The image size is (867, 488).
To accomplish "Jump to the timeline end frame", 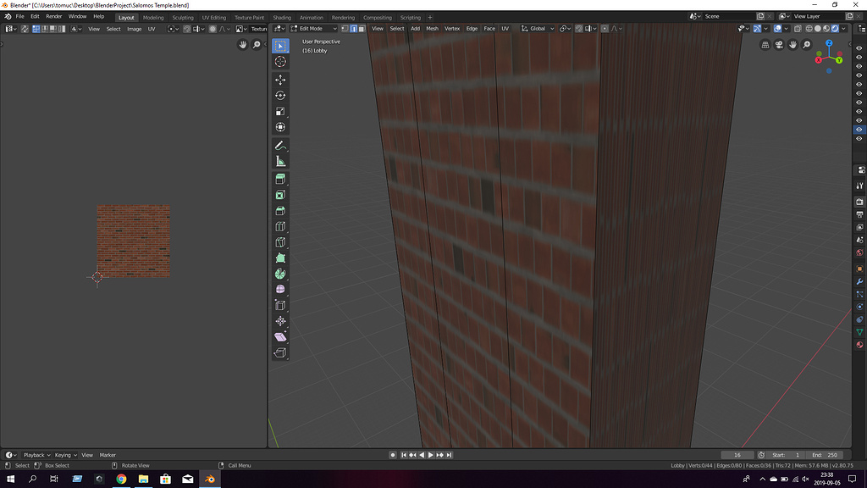I will [x=449, y=455].
